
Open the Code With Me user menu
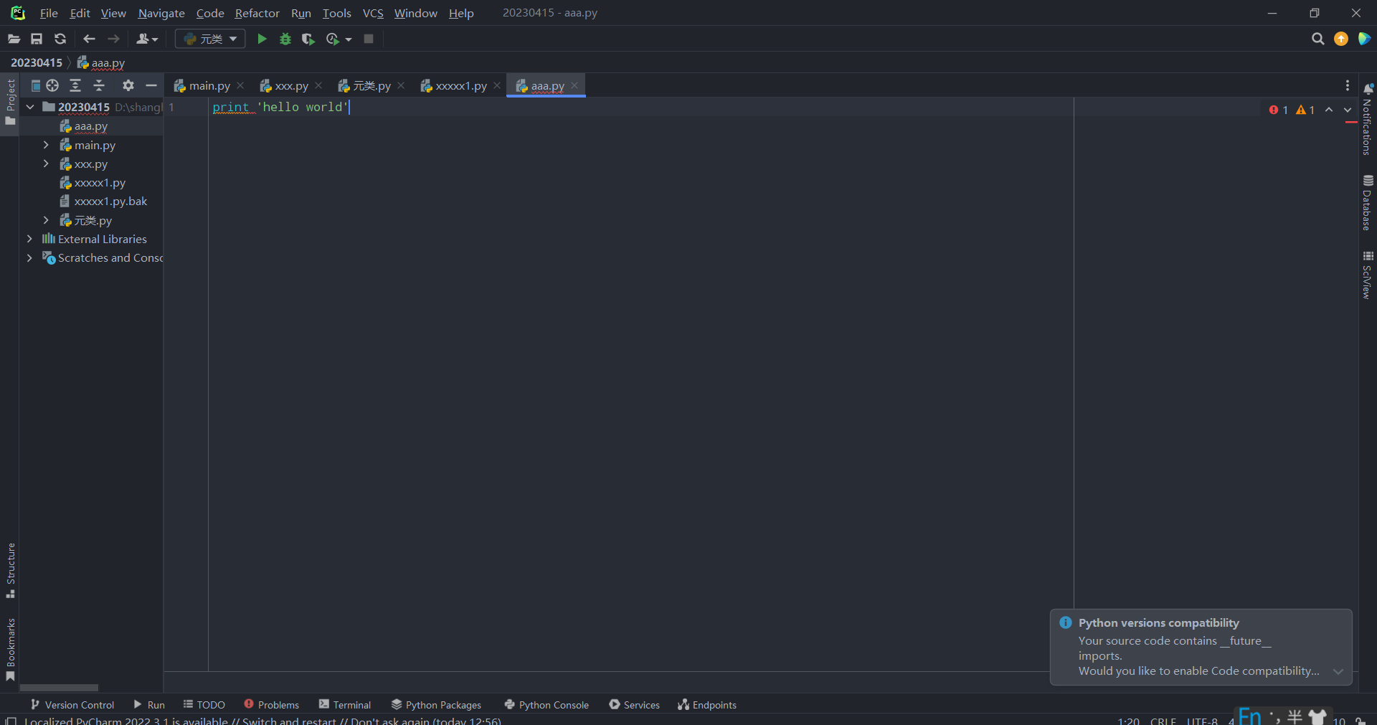click(x=147, y=39)
